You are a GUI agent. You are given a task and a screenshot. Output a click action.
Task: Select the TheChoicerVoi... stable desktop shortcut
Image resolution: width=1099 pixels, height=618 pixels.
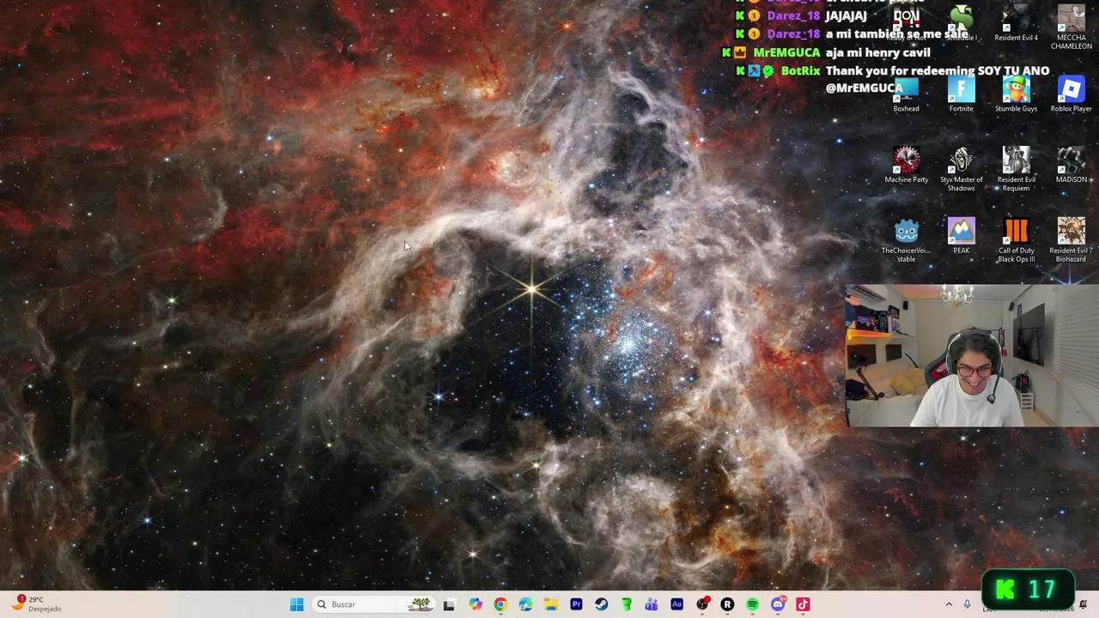pyautogui.click(x=906, y=240)
